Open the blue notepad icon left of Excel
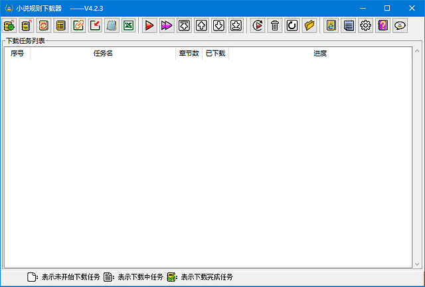Image resolution: width=425 pixels, height=287 pixels. (112, 26)
